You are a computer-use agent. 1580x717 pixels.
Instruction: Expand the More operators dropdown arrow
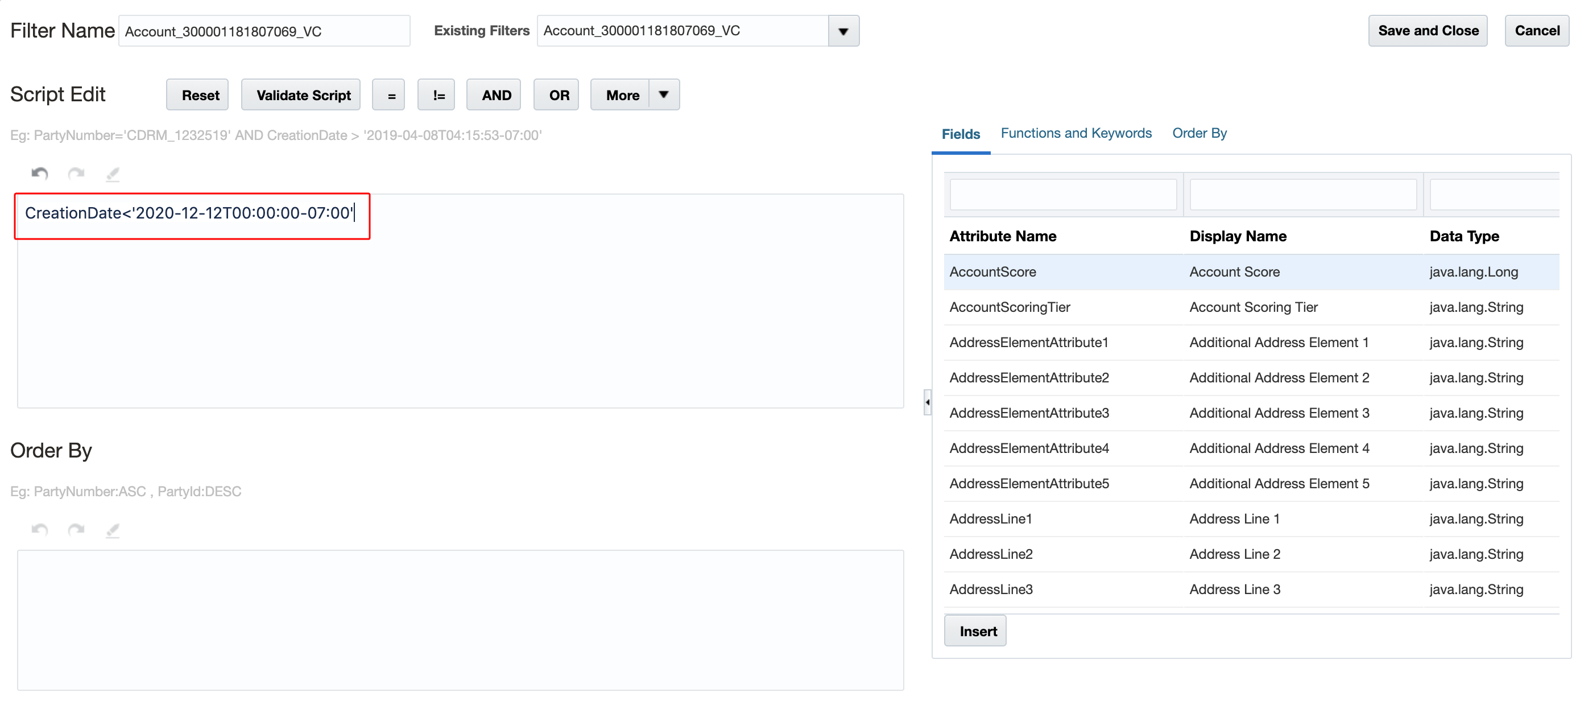(x=664, y=95)
